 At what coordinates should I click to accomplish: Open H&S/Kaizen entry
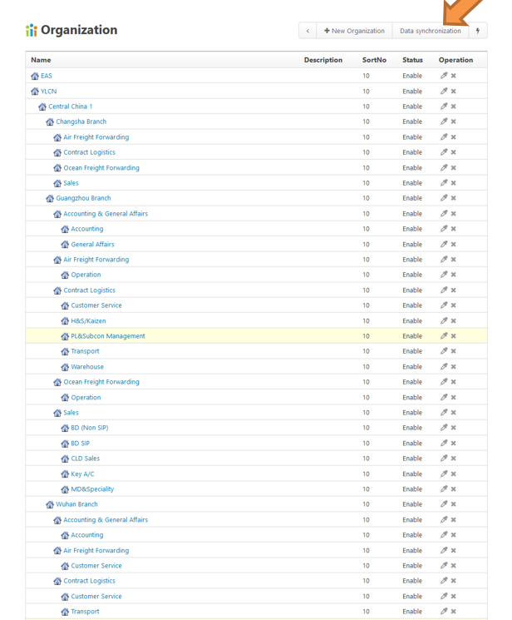point(88,320)
